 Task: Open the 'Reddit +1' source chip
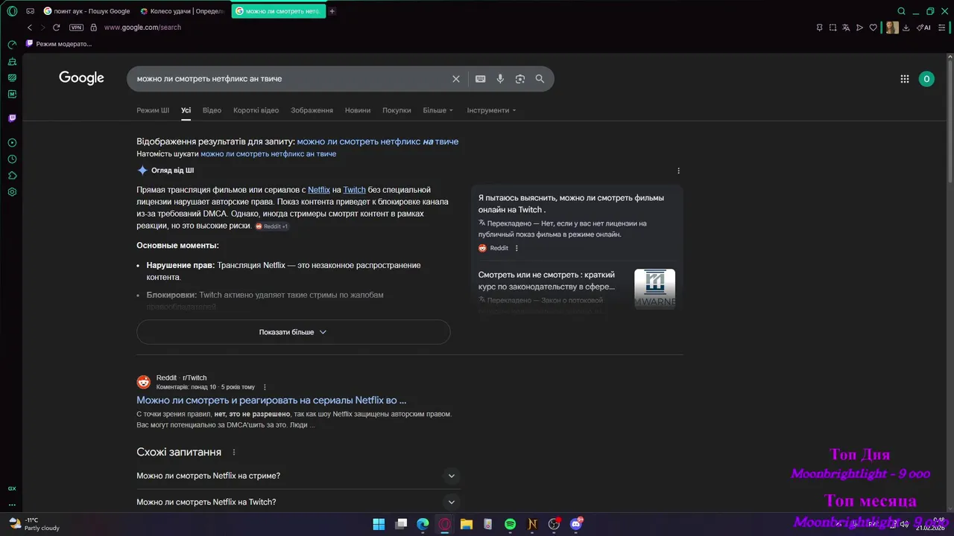point(272,226)
